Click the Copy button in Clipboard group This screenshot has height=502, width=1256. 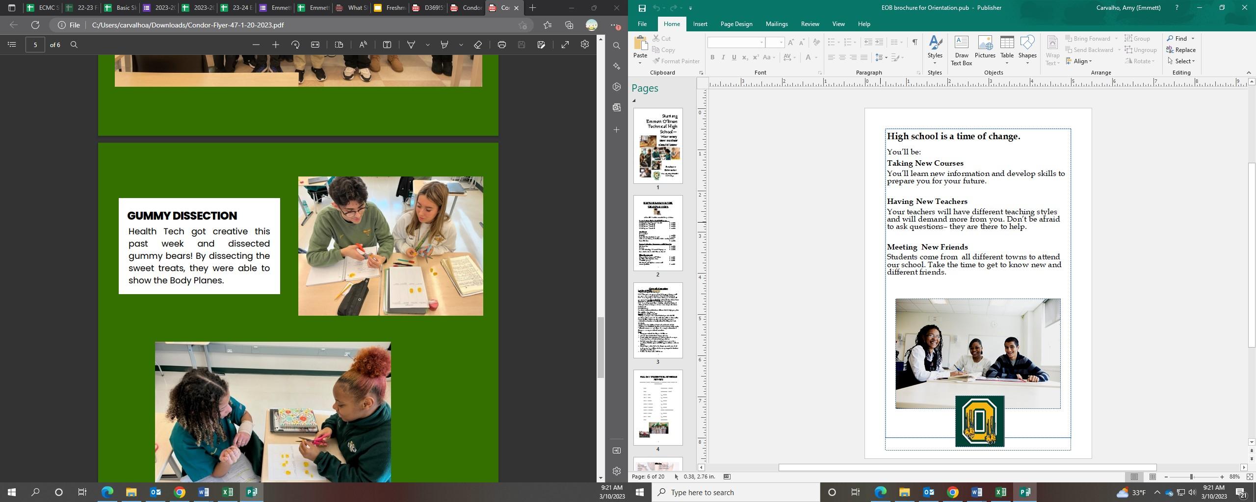(664, 50)
